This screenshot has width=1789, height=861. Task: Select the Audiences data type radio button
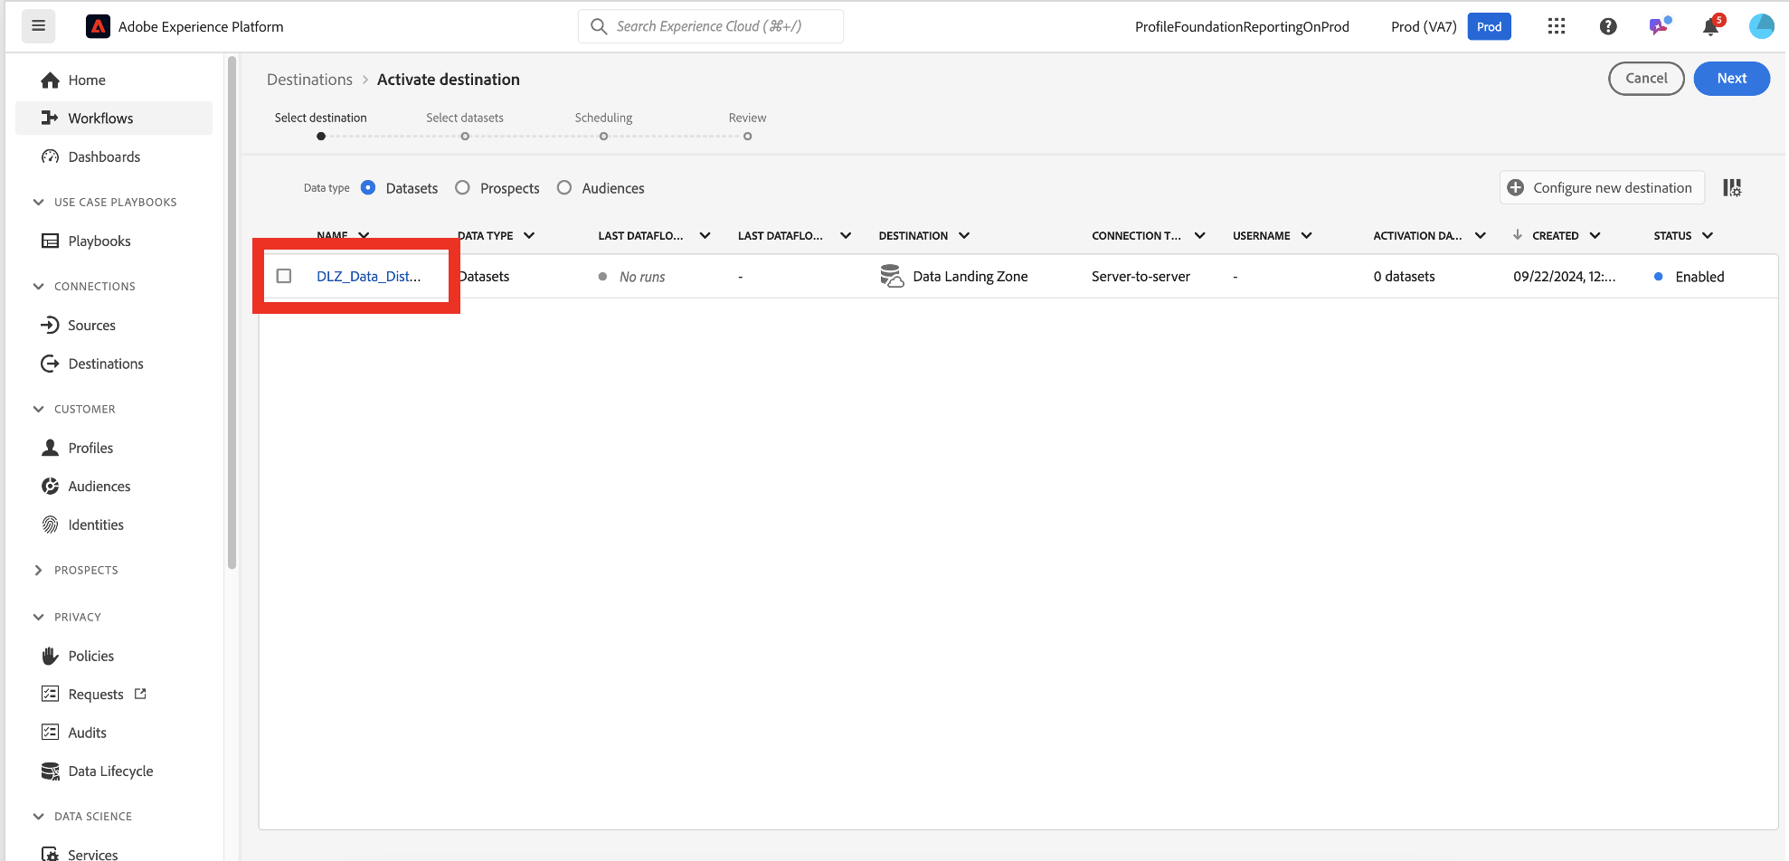point(564,188)
